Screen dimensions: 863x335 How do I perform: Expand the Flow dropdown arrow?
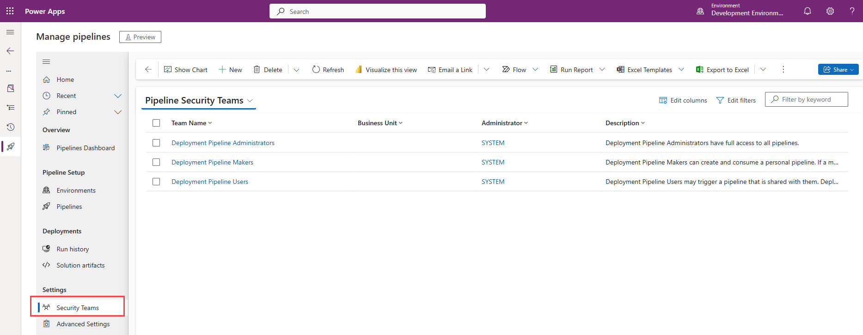pos(535,70)
